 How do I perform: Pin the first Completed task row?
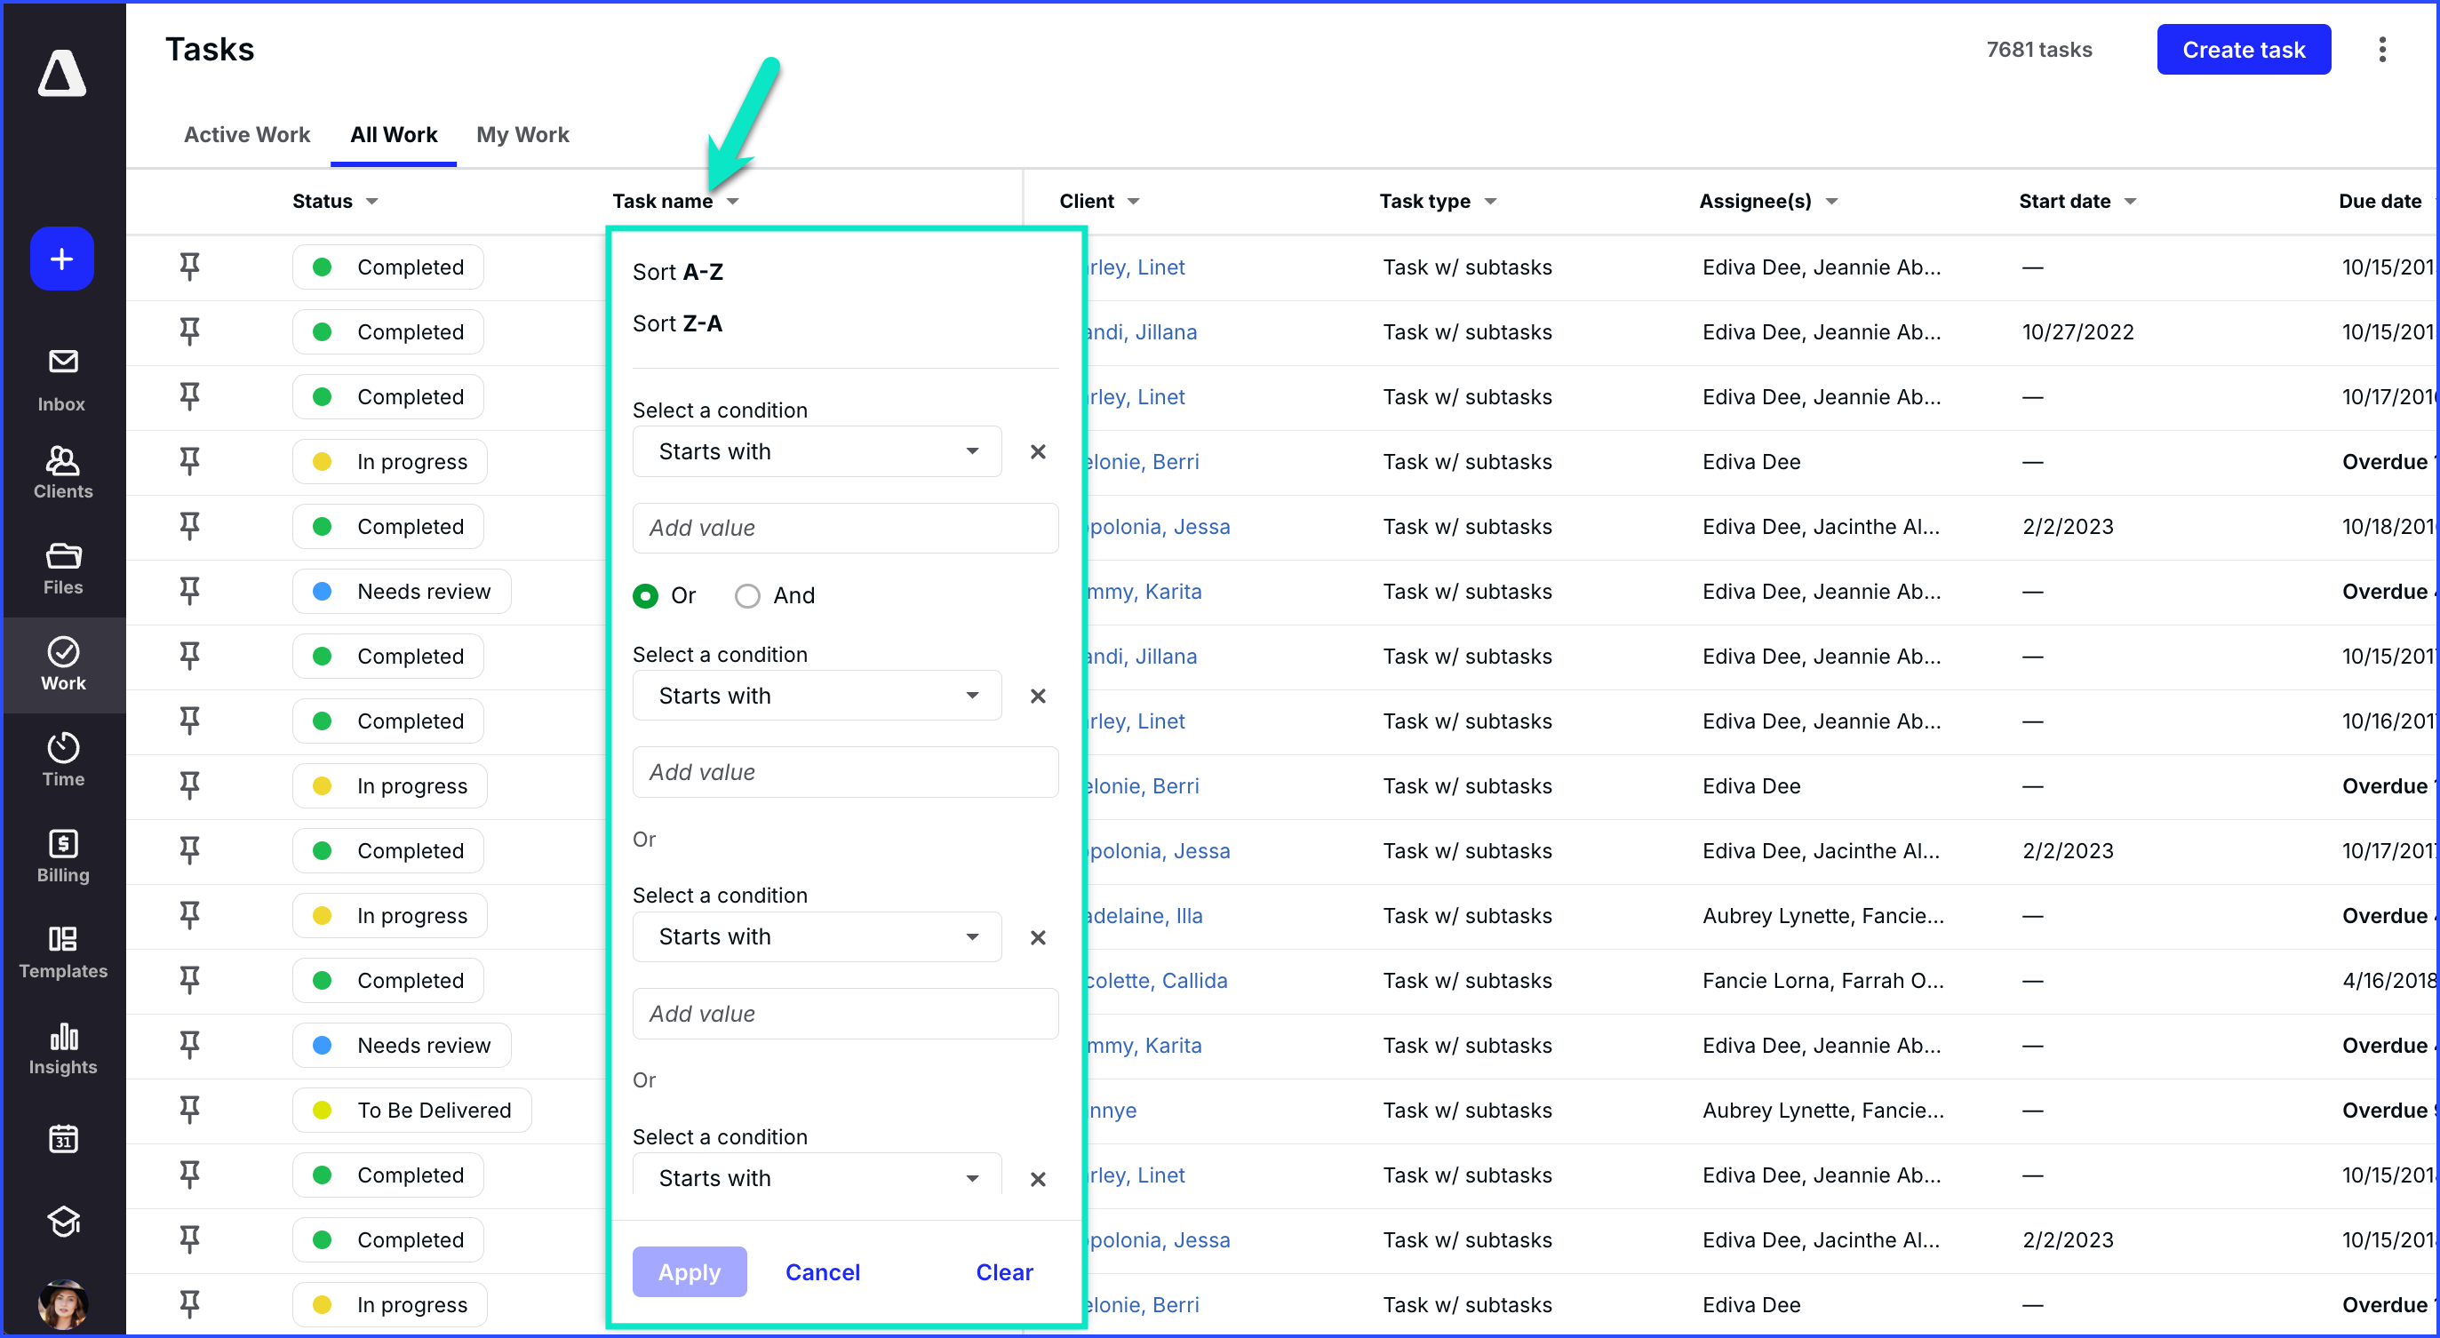click(189, 267)
